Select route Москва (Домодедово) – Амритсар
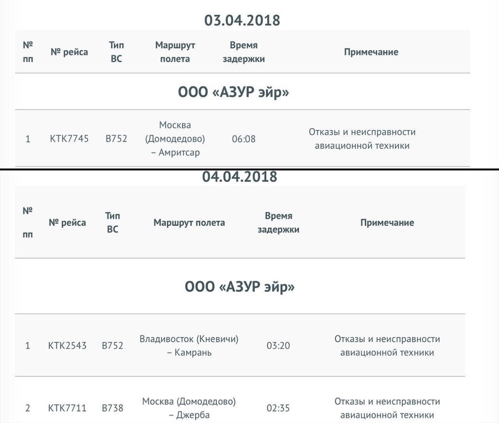 175,139
